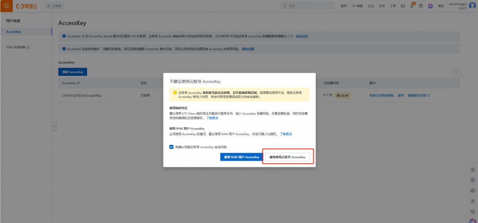478x223 pixels.
Task: Focus the top search box
Action: [307, 6]
